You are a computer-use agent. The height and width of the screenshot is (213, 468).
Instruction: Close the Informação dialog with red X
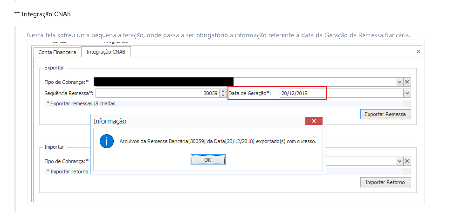(x=314, y=121)
